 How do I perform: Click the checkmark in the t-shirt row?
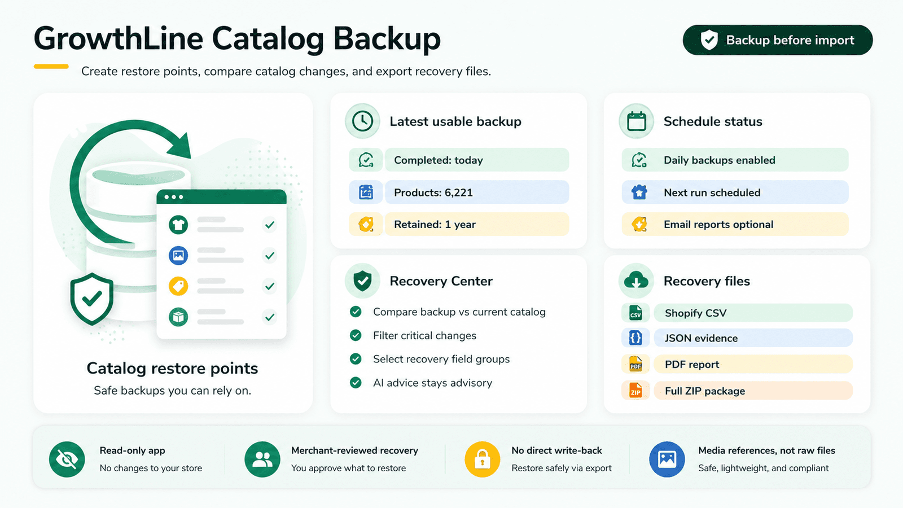[270, 225]
